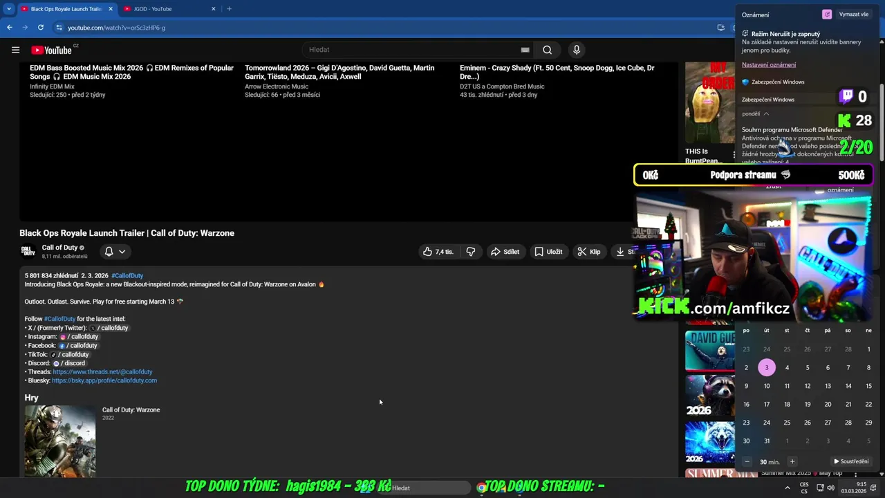Select March 13 in calendar
Image resolution: width=885 pixels, height=498 pixels.
(x=828, y=386)
